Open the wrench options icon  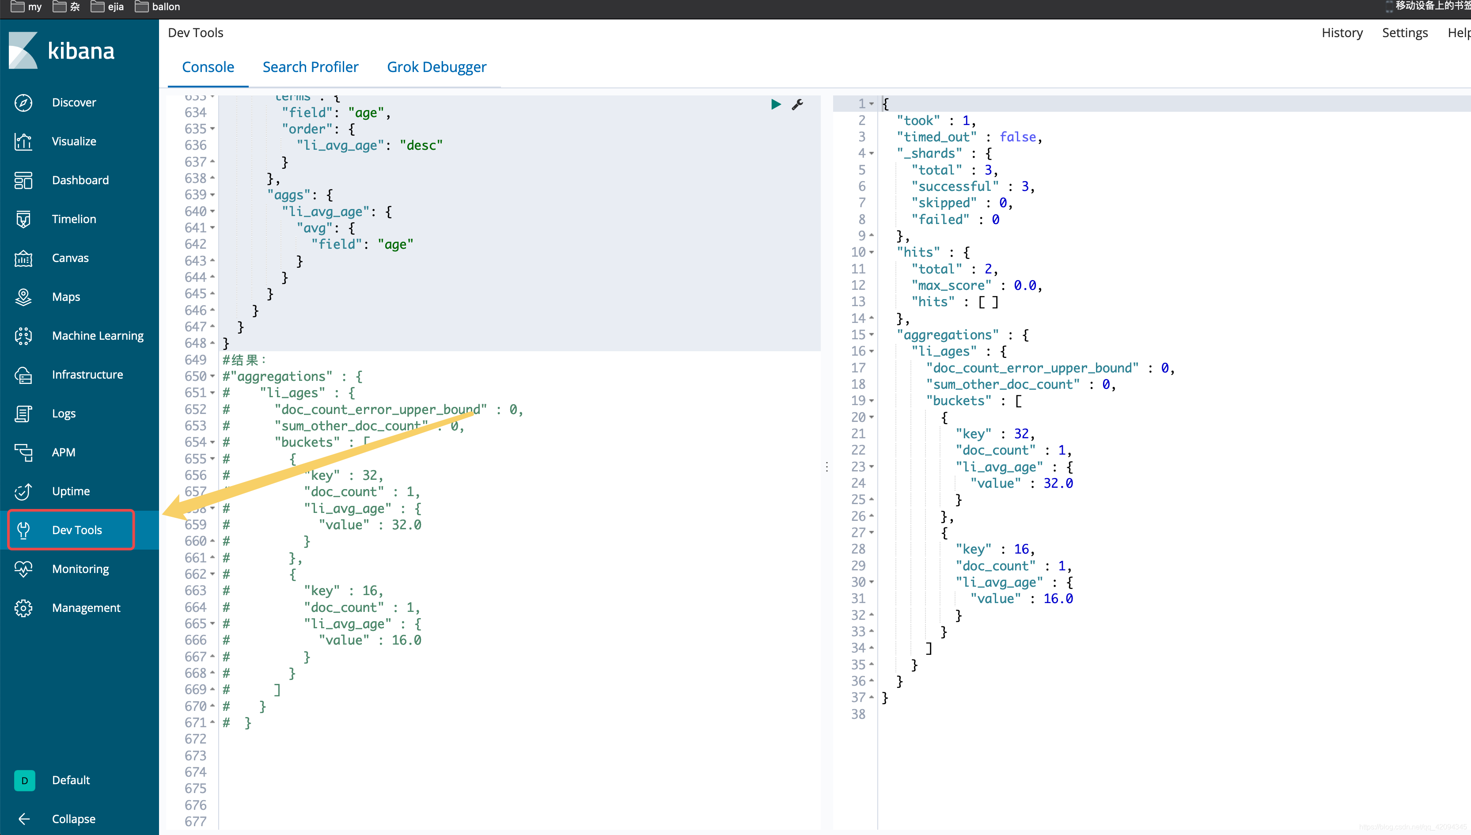coord(797,104)
